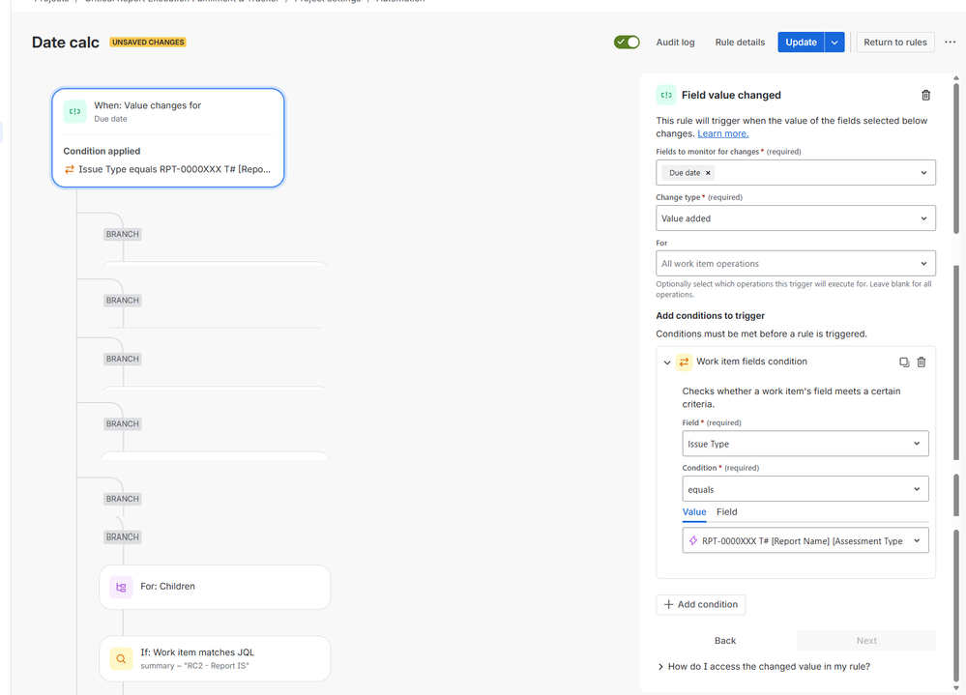Open the more options ellipsis menu
Image resolution: width=966 pixels, height=695 pixels.
coord(950,42)
